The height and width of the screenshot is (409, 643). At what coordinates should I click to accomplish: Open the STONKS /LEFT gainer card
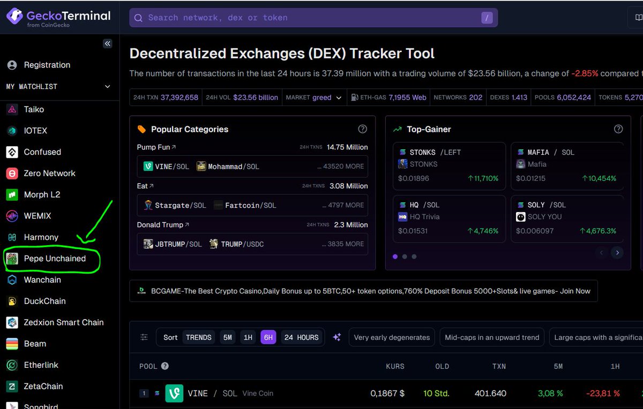coord(449,166)
